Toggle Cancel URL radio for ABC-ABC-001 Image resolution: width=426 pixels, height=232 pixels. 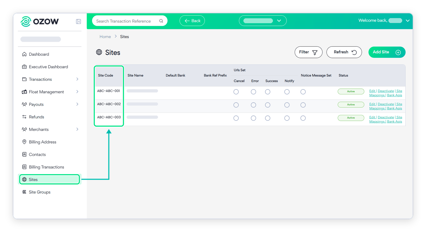[x=236, y=92]
